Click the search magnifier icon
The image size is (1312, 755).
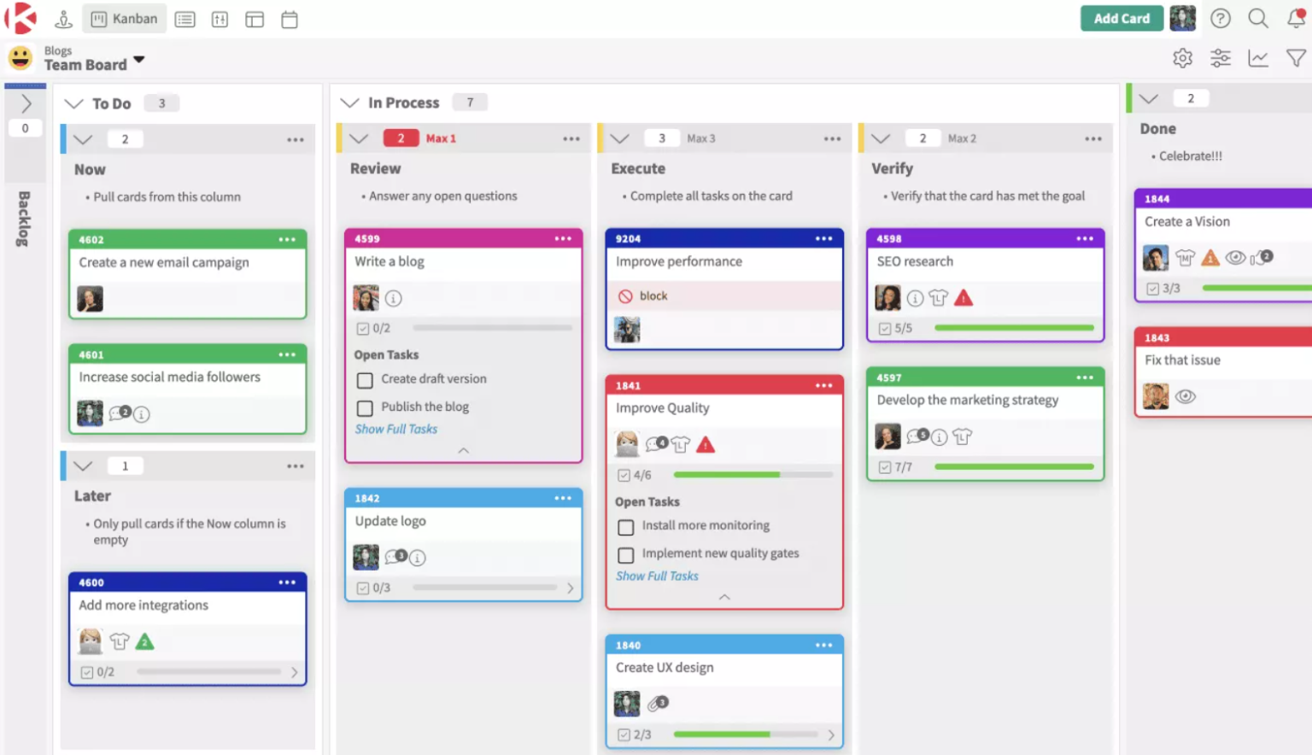(x=1258, y=18)
